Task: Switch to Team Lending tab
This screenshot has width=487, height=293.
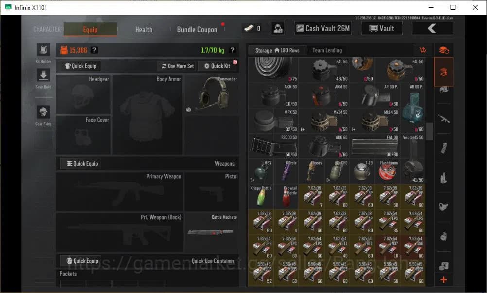Action: pyautogui.click(x=327, y=50)
